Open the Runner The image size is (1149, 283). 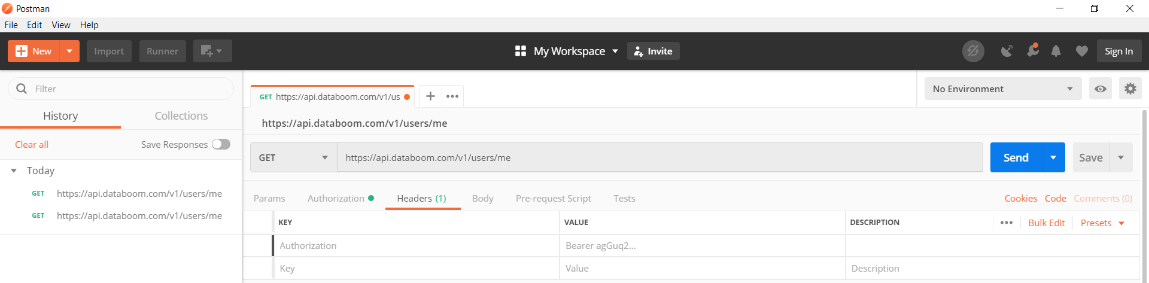[163, 51]
